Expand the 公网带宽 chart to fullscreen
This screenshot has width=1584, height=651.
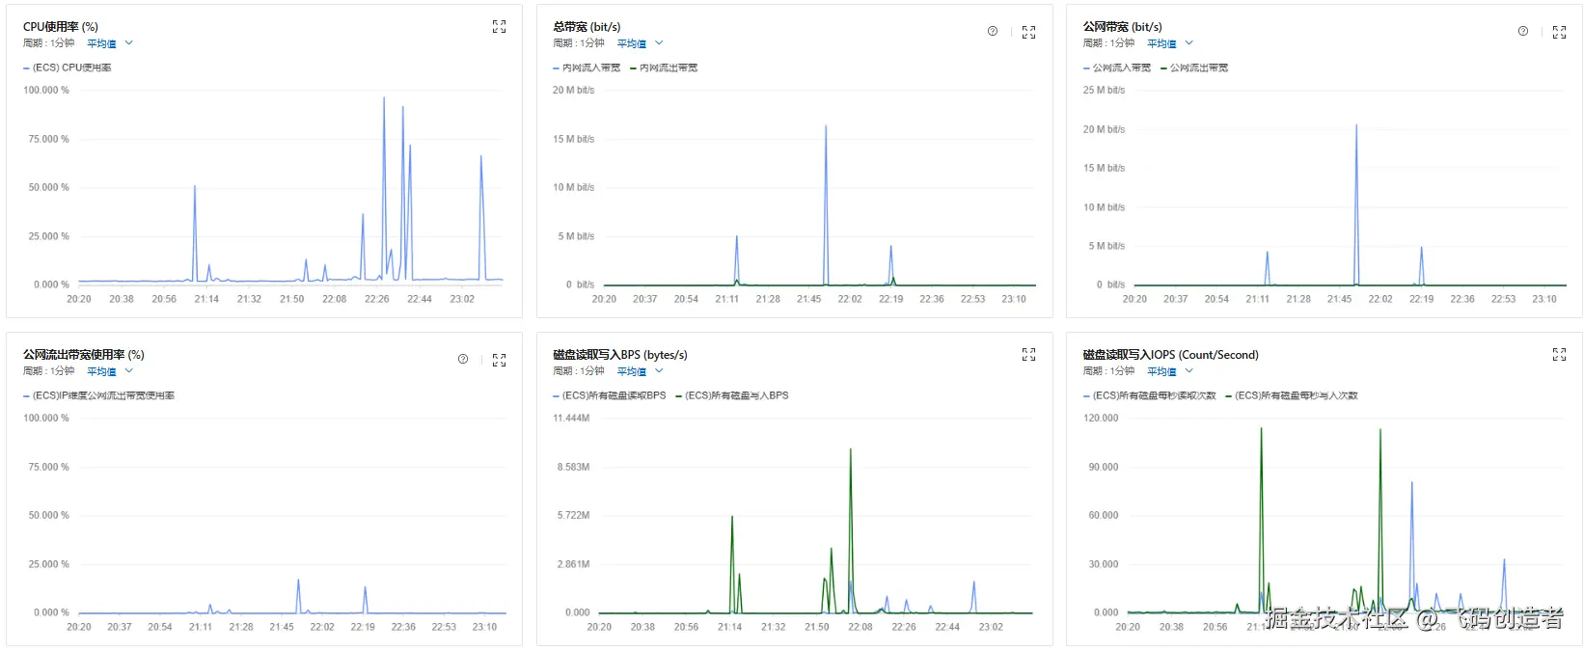point(1559,32)
